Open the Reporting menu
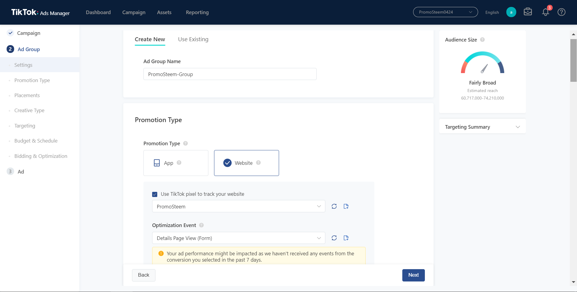The width and height of the screenshot is (577, 292). click(197, 12)
